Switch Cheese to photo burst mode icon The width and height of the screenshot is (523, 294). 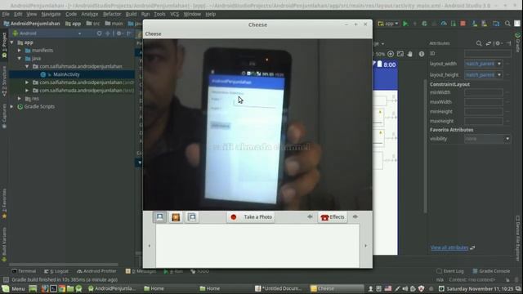pos(192,217)
